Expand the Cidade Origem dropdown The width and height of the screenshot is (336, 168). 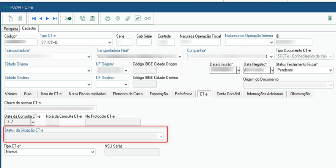pos(89,70)
